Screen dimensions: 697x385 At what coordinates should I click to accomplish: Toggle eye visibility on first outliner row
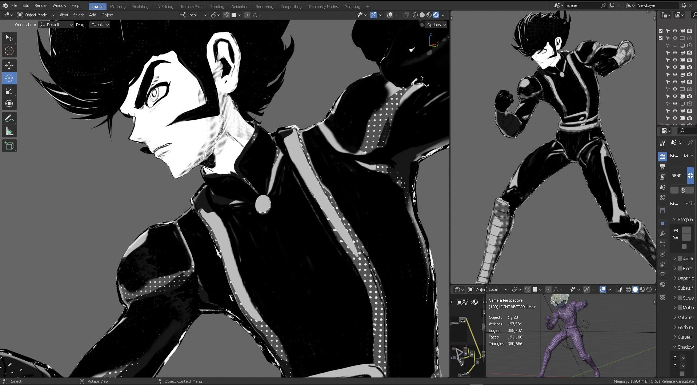pos(675,31)
